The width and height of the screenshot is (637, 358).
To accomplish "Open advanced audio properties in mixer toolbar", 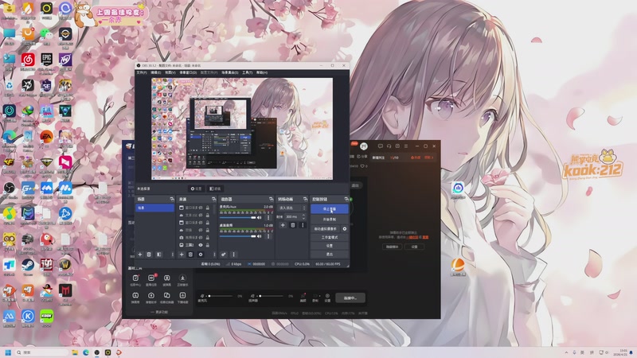I will 224,255.
